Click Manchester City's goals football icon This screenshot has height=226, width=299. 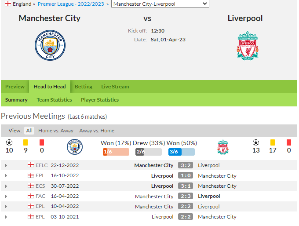(x=9, y=142)
